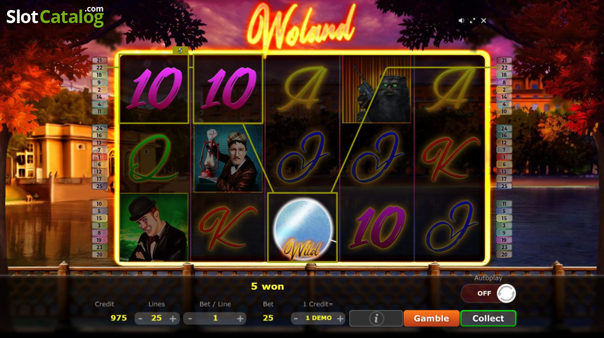Select the man holding lantern symbol
The image size is (604, 338).
[x=228, y=158]
